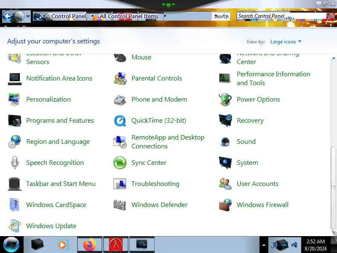The image size is (337, 253).
Task: Open the Network and Sharing Center icon
Action: pyautogui.click(x=225, y=59)
